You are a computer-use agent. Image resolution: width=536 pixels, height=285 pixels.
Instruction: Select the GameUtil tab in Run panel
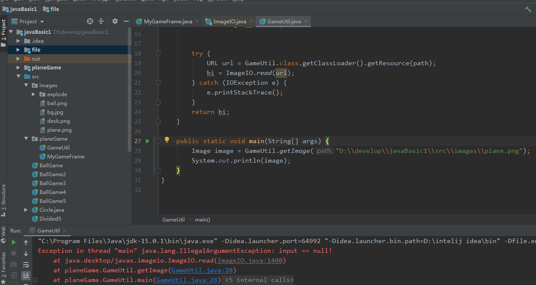(x=48, y=231)
